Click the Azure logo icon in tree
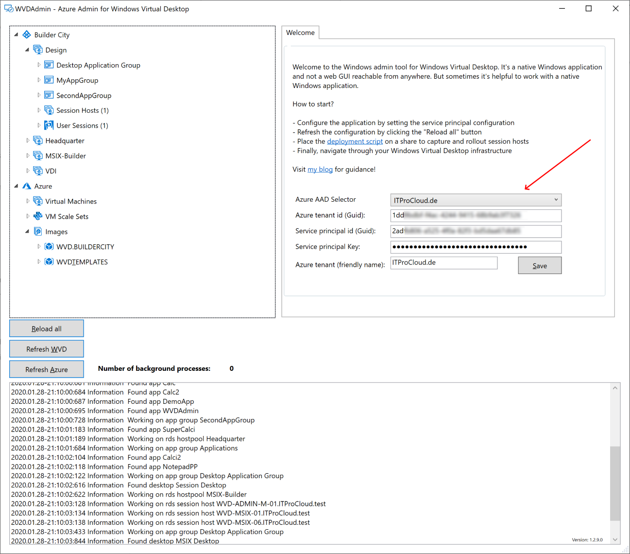The width and height of the screenshot is (630, 554). [27, 186]
